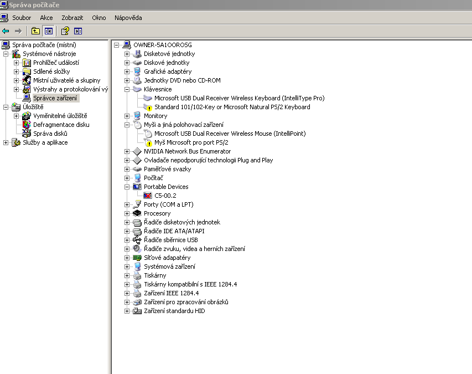Image resolution: width=472 pixels, height=374 pixels.
Task: Click the Řadiče sběrnice USB icon
Action: point(137,240)
